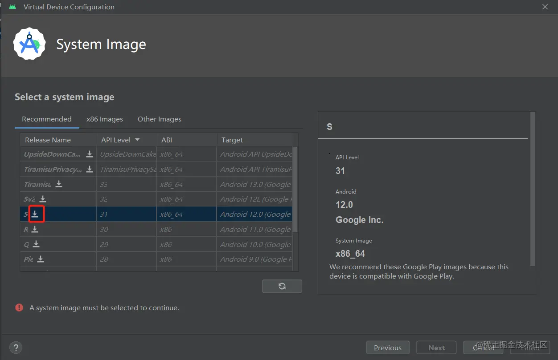Open the Other Images tab

point(159,119)
